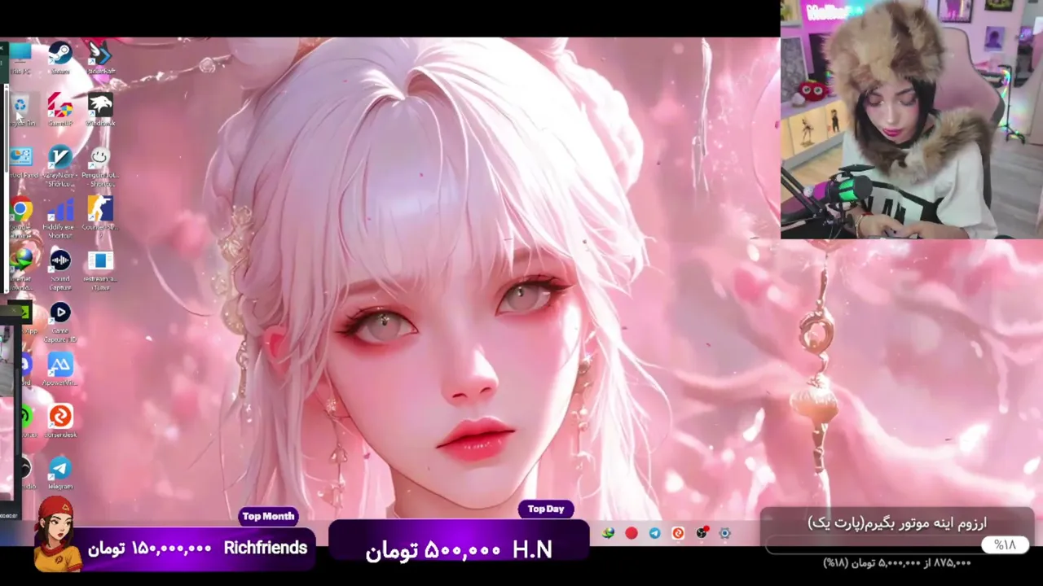Click the "Top Day" badge
Image resolution: width=1043 pixels, height=586 pixels.
[x=546, y=509]
